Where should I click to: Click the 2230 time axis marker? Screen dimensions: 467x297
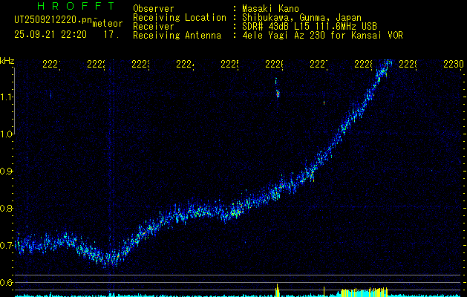click(454, 65)
